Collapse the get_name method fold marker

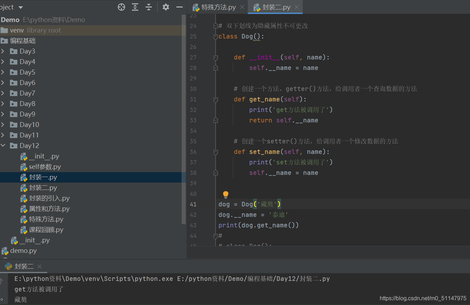(x=216, y=99)
